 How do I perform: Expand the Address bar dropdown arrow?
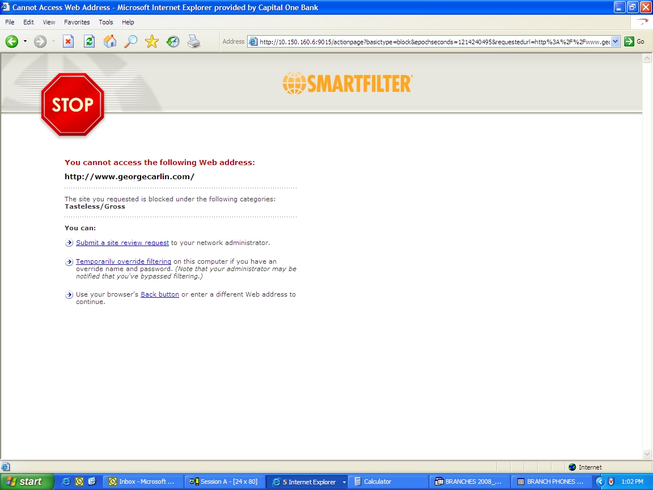coord(616,41)
